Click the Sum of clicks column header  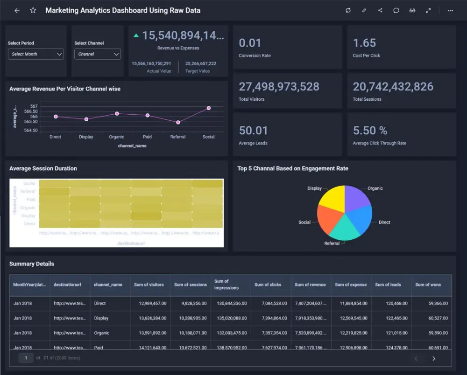coord(271,285)
